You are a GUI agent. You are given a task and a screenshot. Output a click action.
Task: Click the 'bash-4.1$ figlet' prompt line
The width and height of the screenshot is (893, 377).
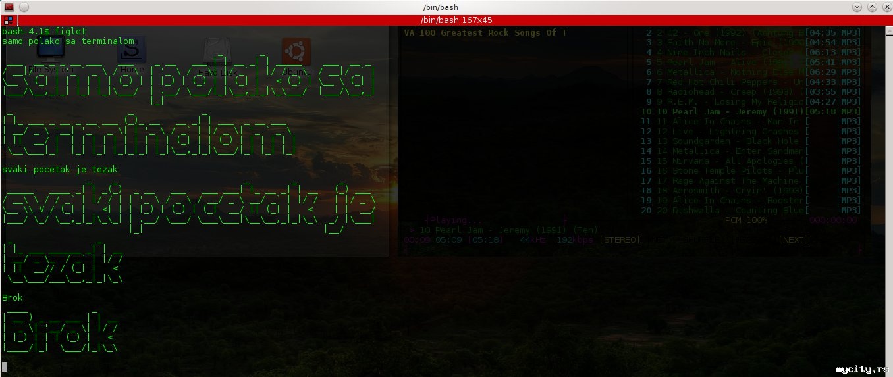tap(44, 31)
